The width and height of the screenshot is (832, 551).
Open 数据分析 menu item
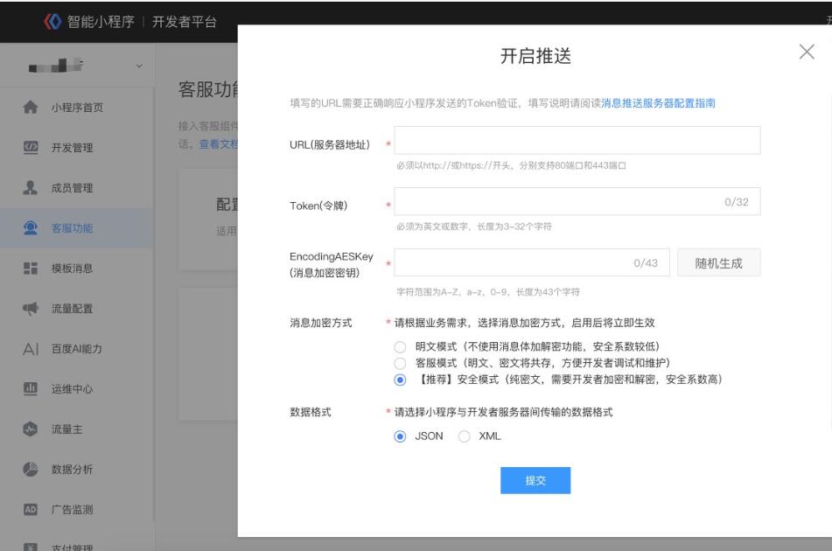77,470
